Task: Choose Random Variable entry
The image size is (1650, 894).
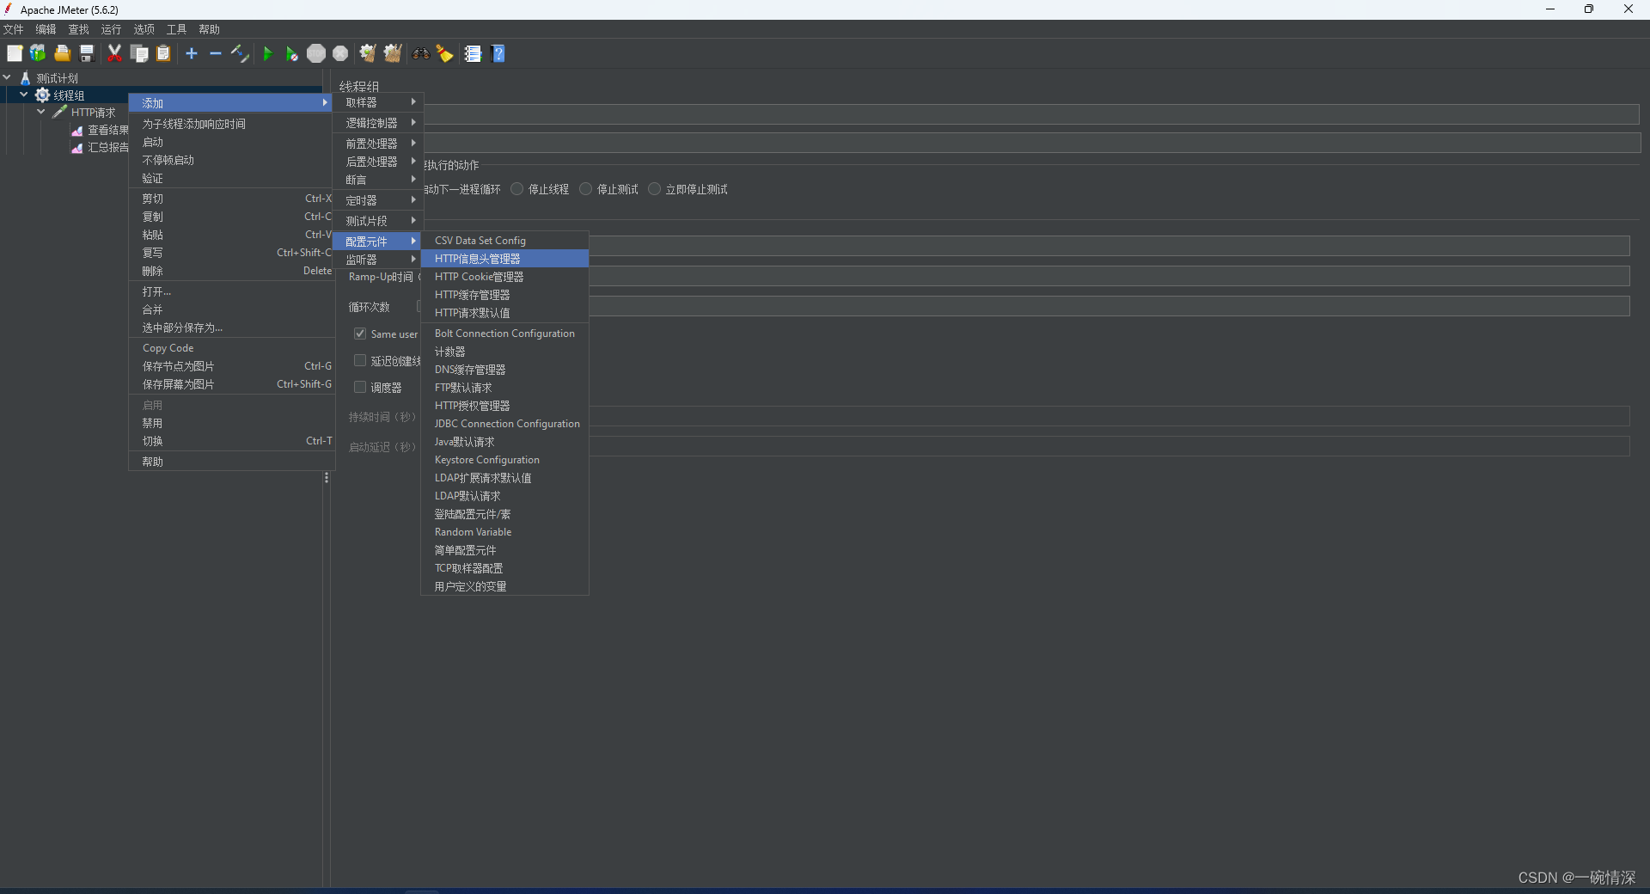Action: 504,532
